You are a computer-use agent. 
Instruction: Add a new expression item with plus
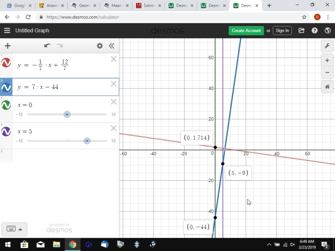[x=8, y=46]
